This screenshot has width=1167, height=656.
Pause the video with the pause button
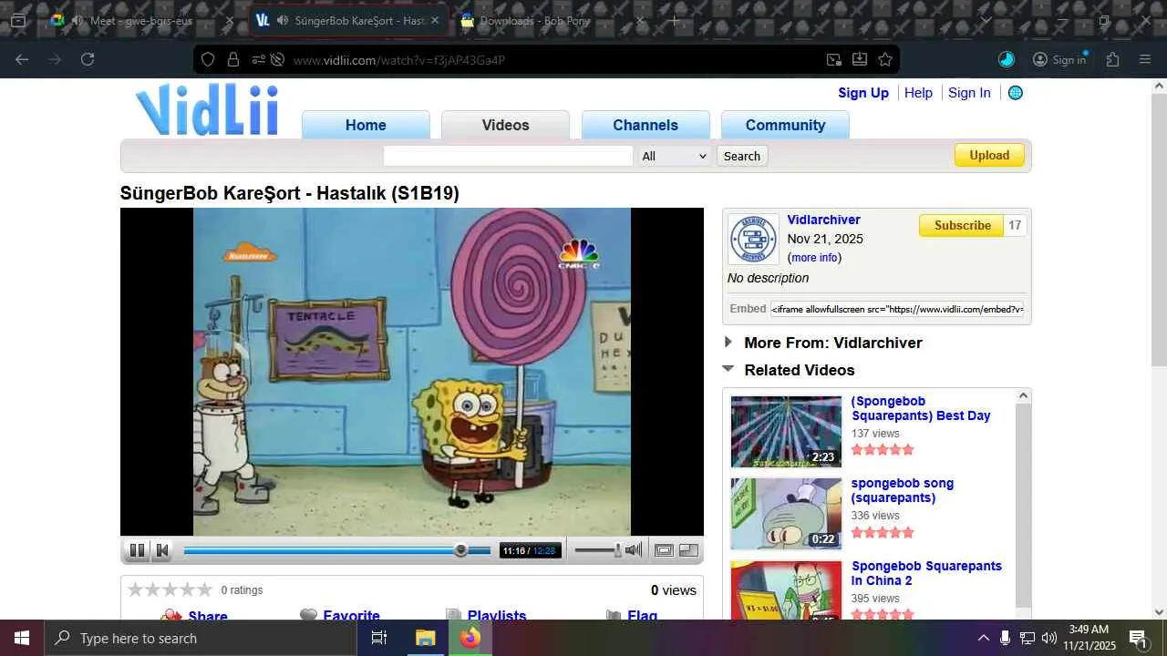(137, 550)
